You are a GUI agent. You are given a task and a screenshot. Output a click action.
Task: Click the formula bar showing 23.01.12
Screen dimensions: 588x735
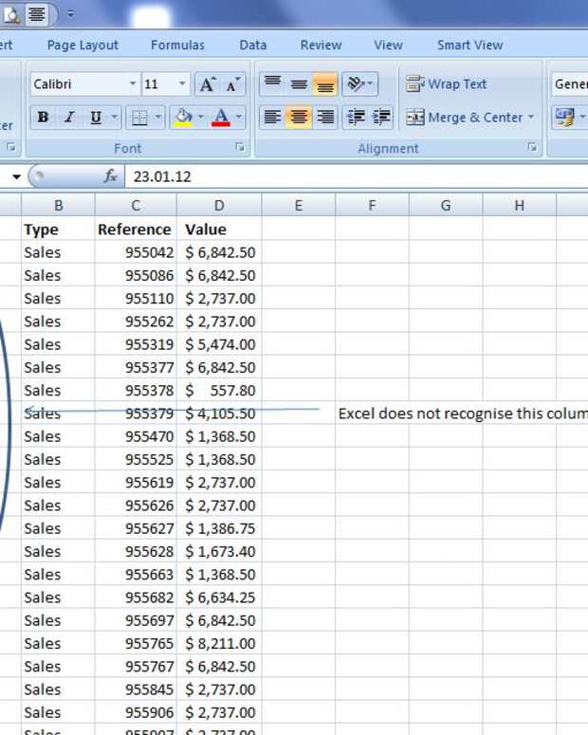[x=351, y=176]
